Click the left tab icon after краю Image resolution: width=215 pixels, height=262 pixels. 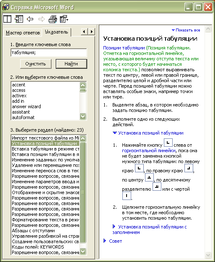[x=139, y=168]
